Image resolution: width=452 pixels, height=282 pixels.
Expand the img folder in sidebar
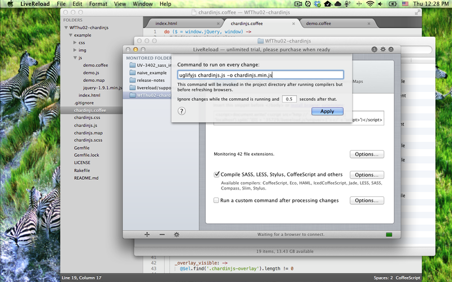(75, 50)
